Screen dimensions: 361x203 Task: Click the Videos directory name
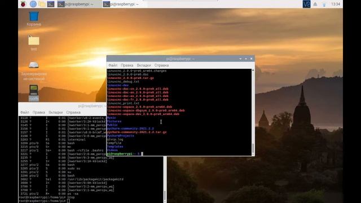coord(112,151)
